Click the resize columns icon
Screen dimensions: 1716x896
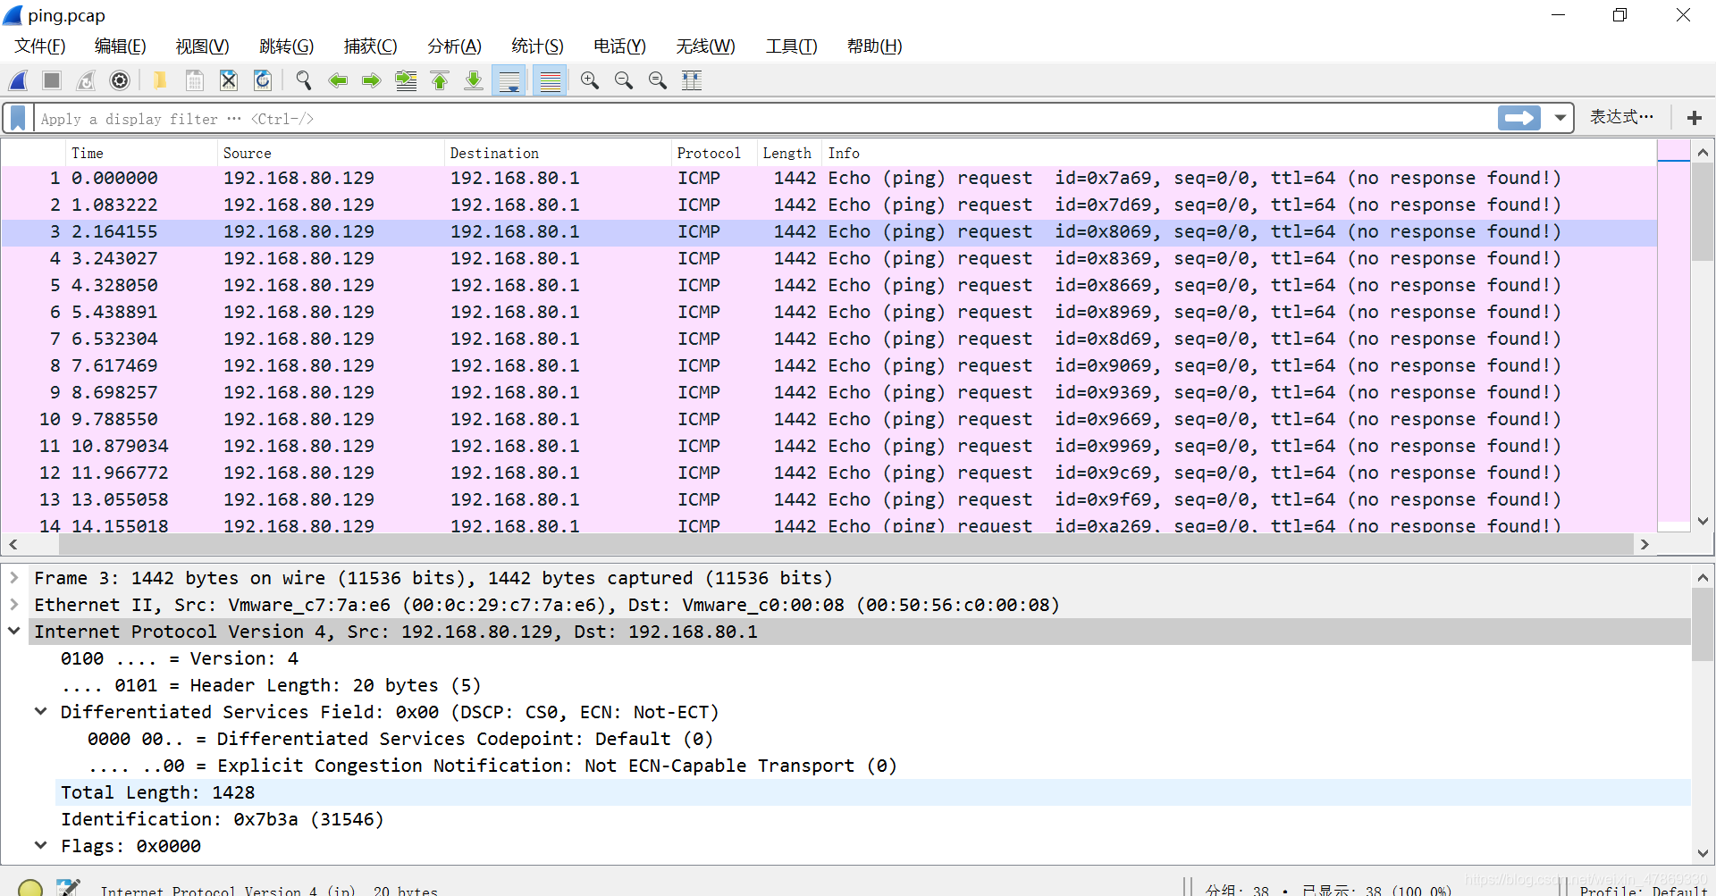coord(692,80)
